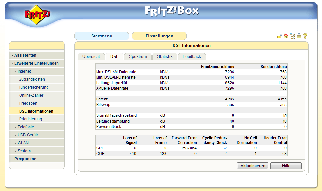Click the COE Loss of Frame value 138
This screenshot has height=191, width=322.
tap(163, 154)
